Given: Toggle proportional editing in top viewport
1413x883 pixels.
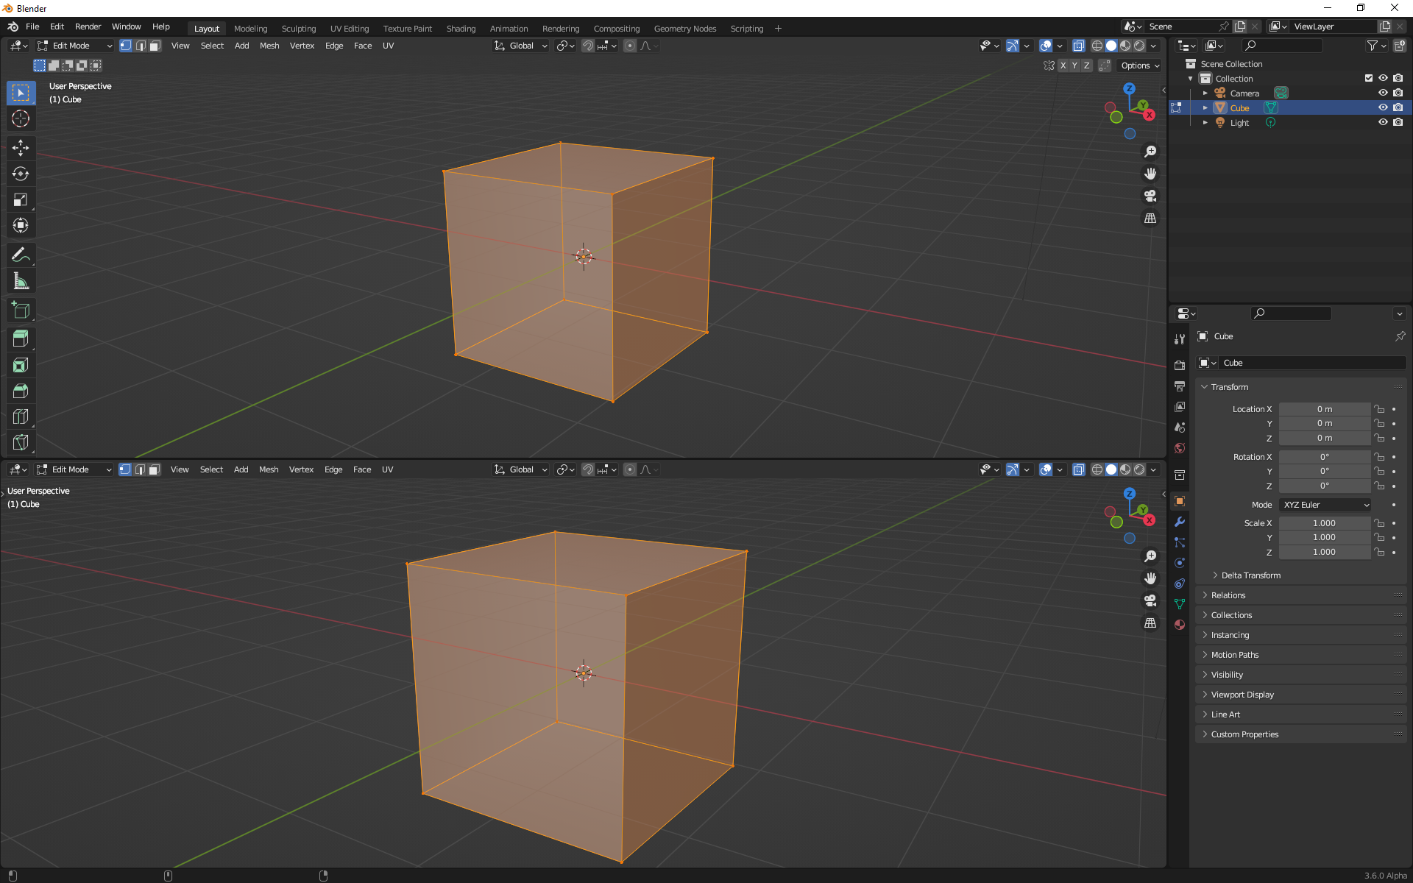Looking at the screenshot, I should pyautogui.click(x=630, y=46).
